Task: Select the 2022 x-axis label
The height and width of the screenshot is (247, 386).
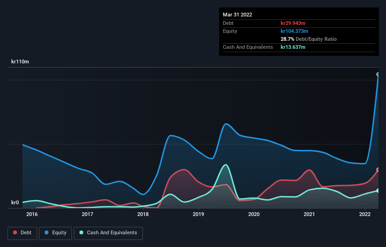Action: point(365,214)
